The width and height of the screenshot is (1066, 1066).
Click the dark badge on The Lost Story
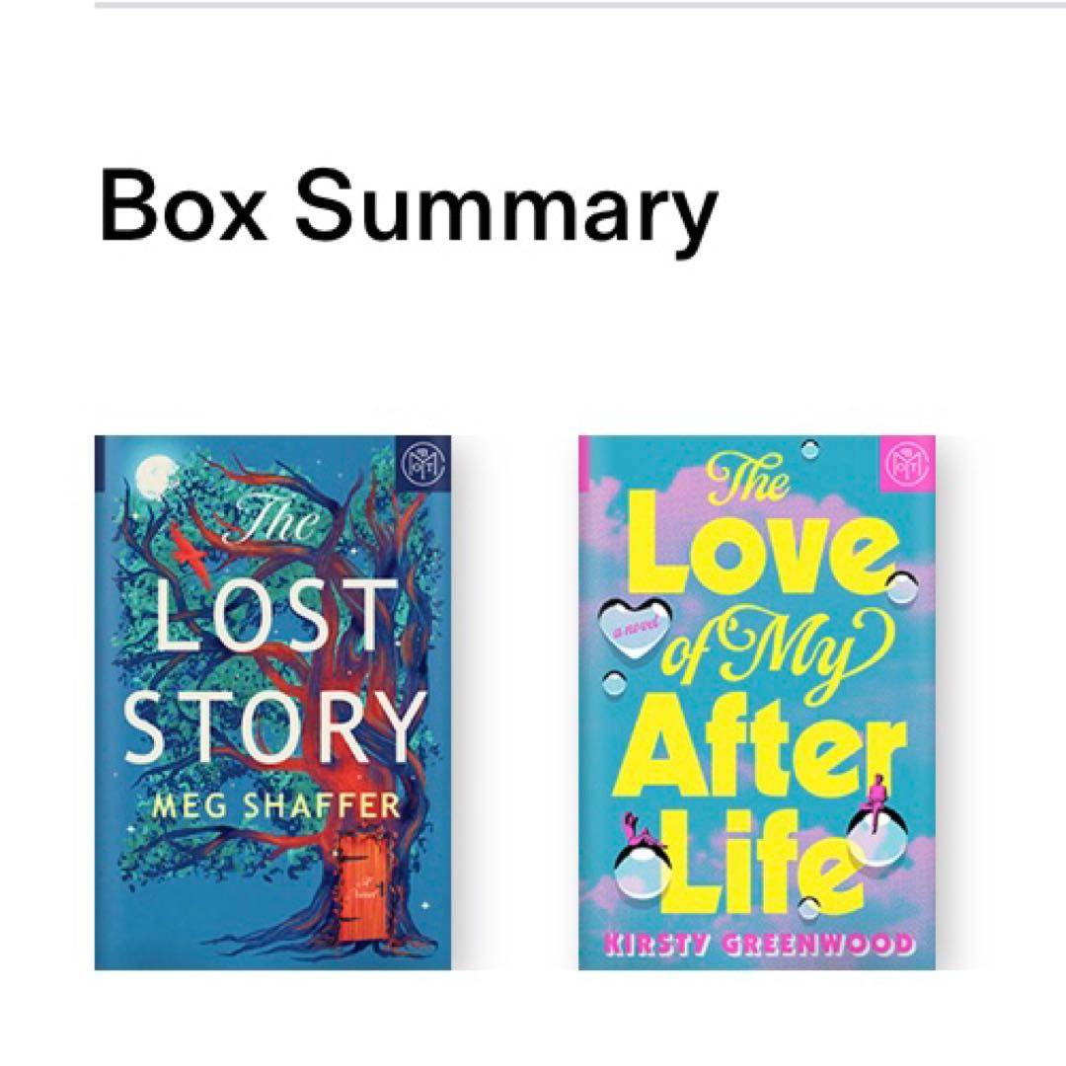pyautogui.click(x=420, y=460)
